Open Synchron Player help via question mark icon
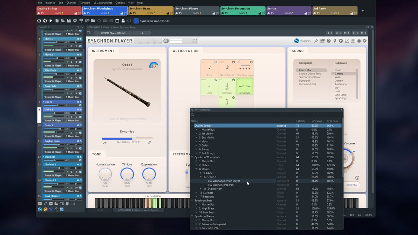 click(329, 41)
